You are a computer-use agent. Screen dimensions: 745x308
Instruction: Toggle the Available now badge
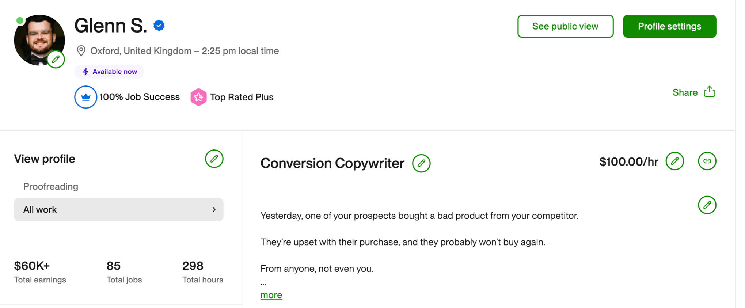109,72
